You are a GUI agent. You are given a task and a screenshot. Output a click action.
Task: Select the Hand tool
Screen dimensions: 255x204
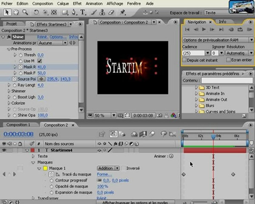pos(16,12)
